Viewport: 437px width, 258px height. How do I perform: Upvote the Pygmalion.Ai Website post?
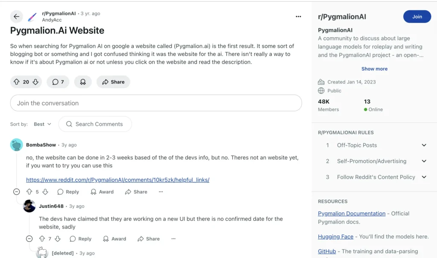[x=17, y=82]
